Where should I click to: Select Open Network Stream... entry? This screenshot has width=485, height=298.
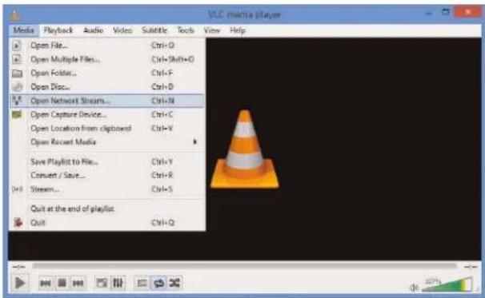click(x=107, y=101)
